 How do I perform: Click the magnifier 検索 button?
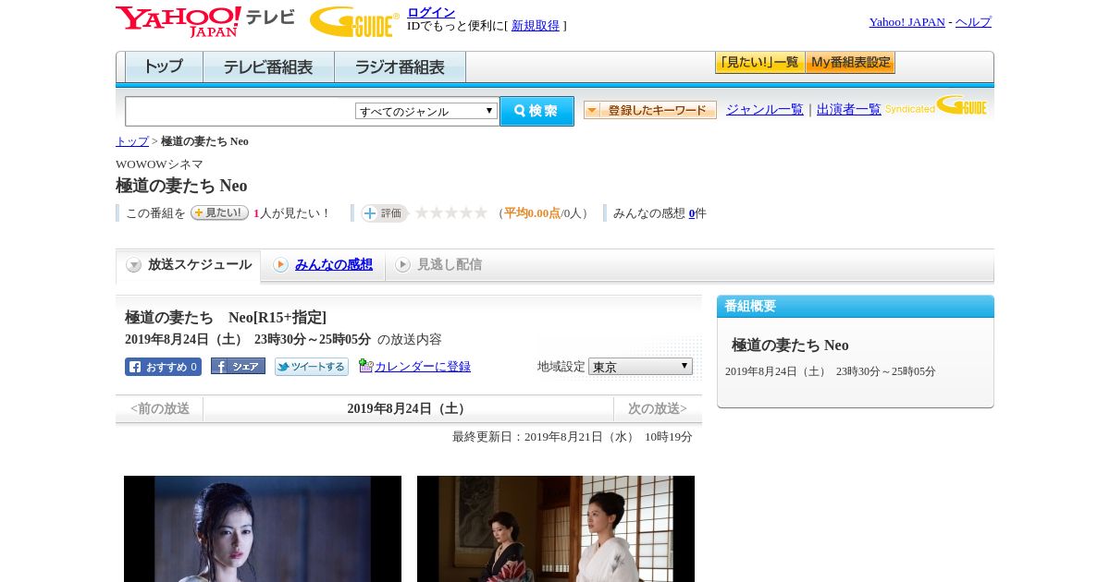tap(536, 111)
